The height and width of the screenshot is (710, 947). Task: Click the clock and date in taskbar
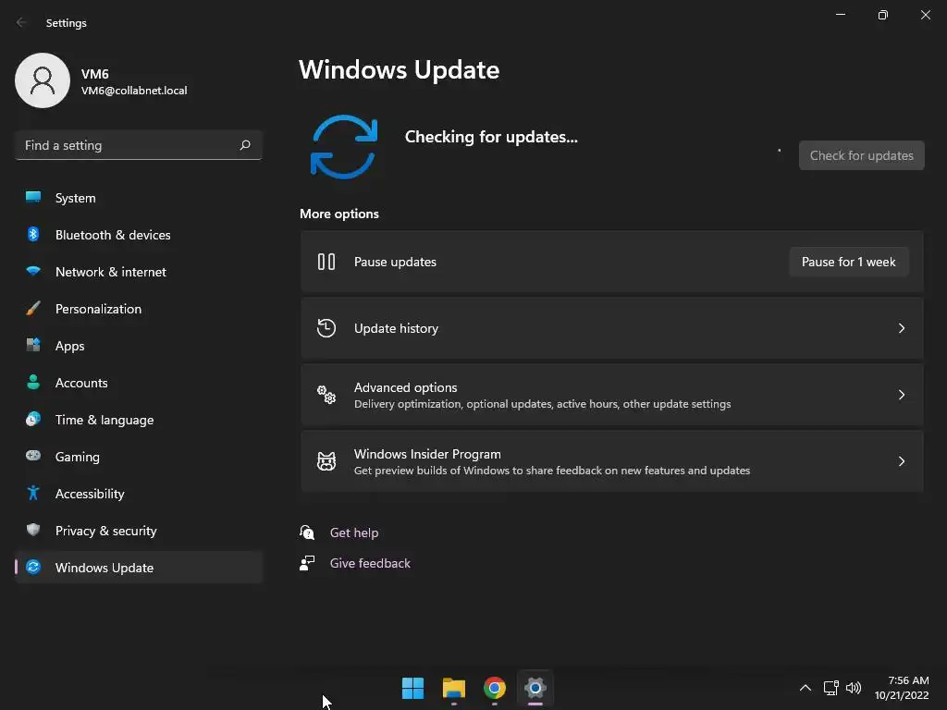point(903,688)
